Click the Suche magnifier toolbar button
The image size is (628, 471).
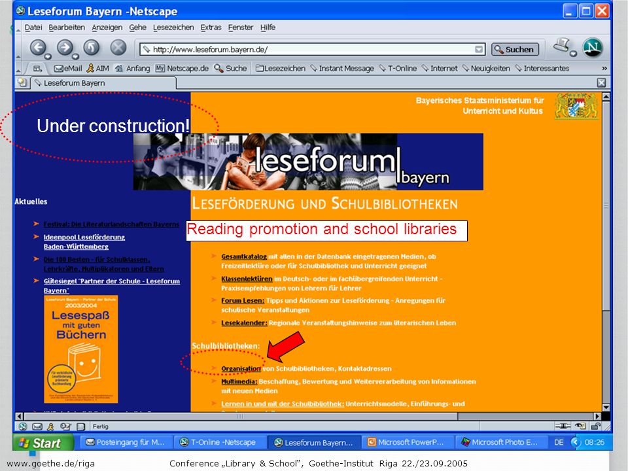[x=230, y=69]
